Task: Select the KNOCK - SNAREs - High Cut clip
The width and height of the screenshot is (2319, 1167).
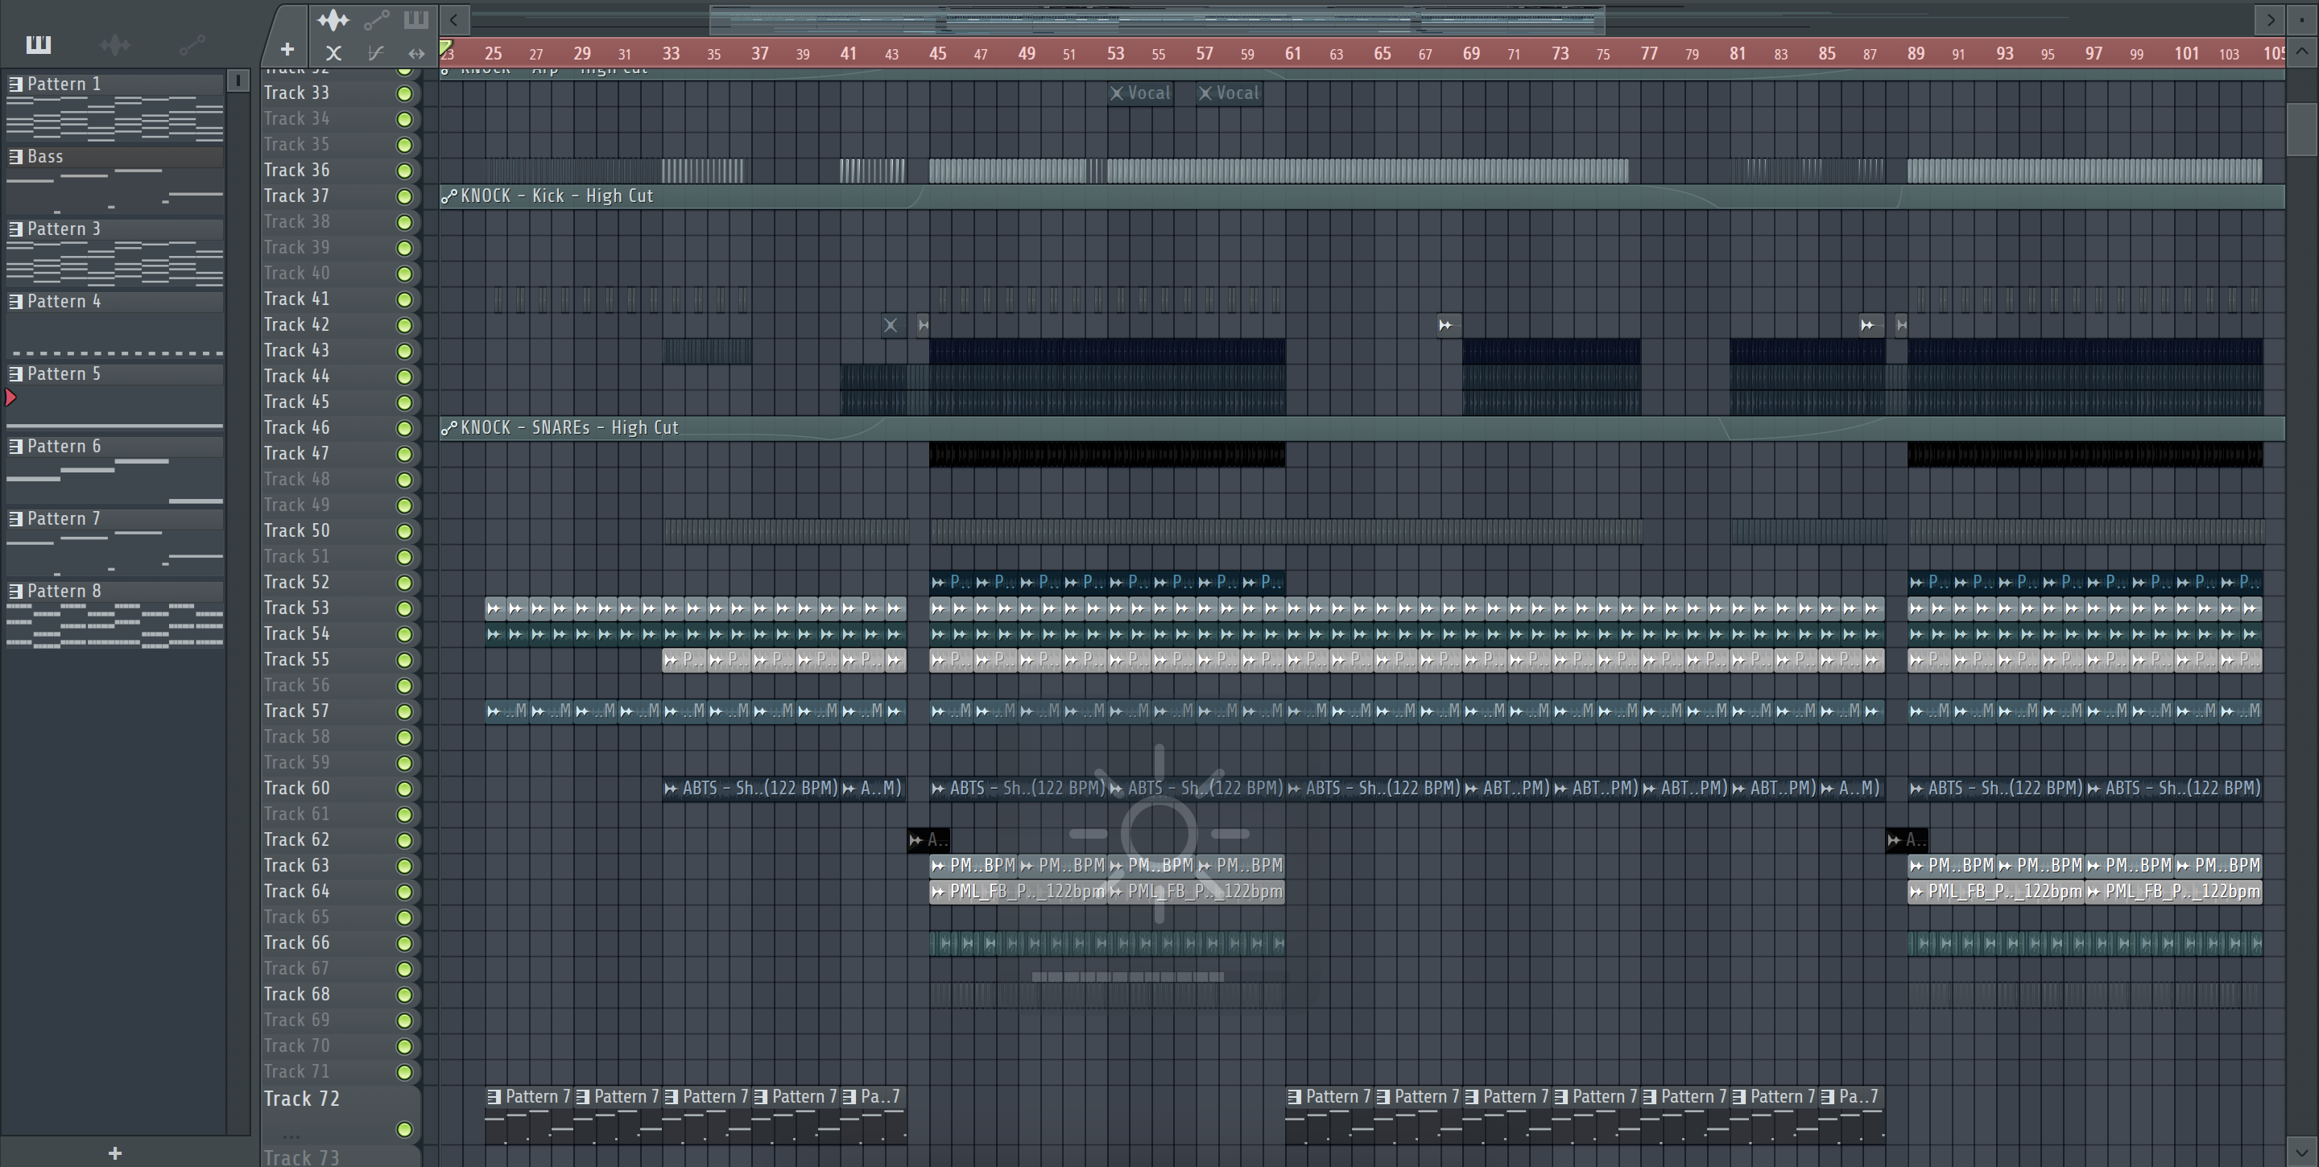Action: (x=1362, y=428)
